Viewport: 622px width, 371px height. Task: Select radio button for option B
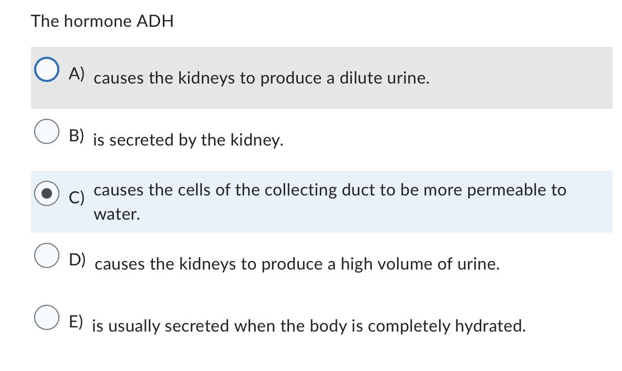(x=47, y=132)
